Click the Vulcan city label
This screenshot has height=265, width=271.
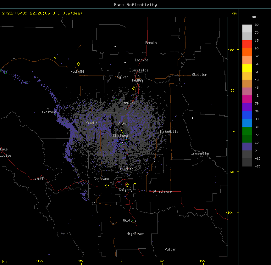(170, 249)
